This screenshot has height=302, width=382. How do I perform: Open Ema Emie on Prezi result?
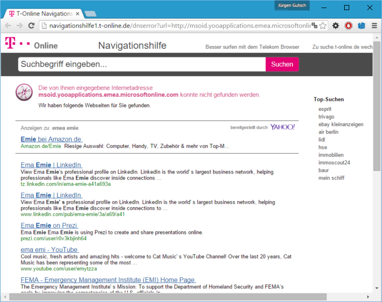(x=49, y=225)
